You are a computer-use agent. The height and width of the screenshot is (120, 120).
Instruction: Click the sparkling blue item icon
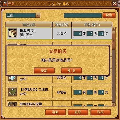point(13,78)
